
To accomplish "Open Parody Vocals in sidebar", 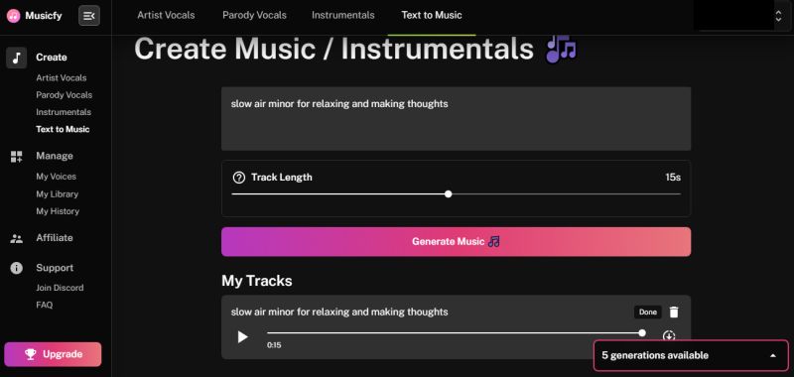I will click(65, 95).
